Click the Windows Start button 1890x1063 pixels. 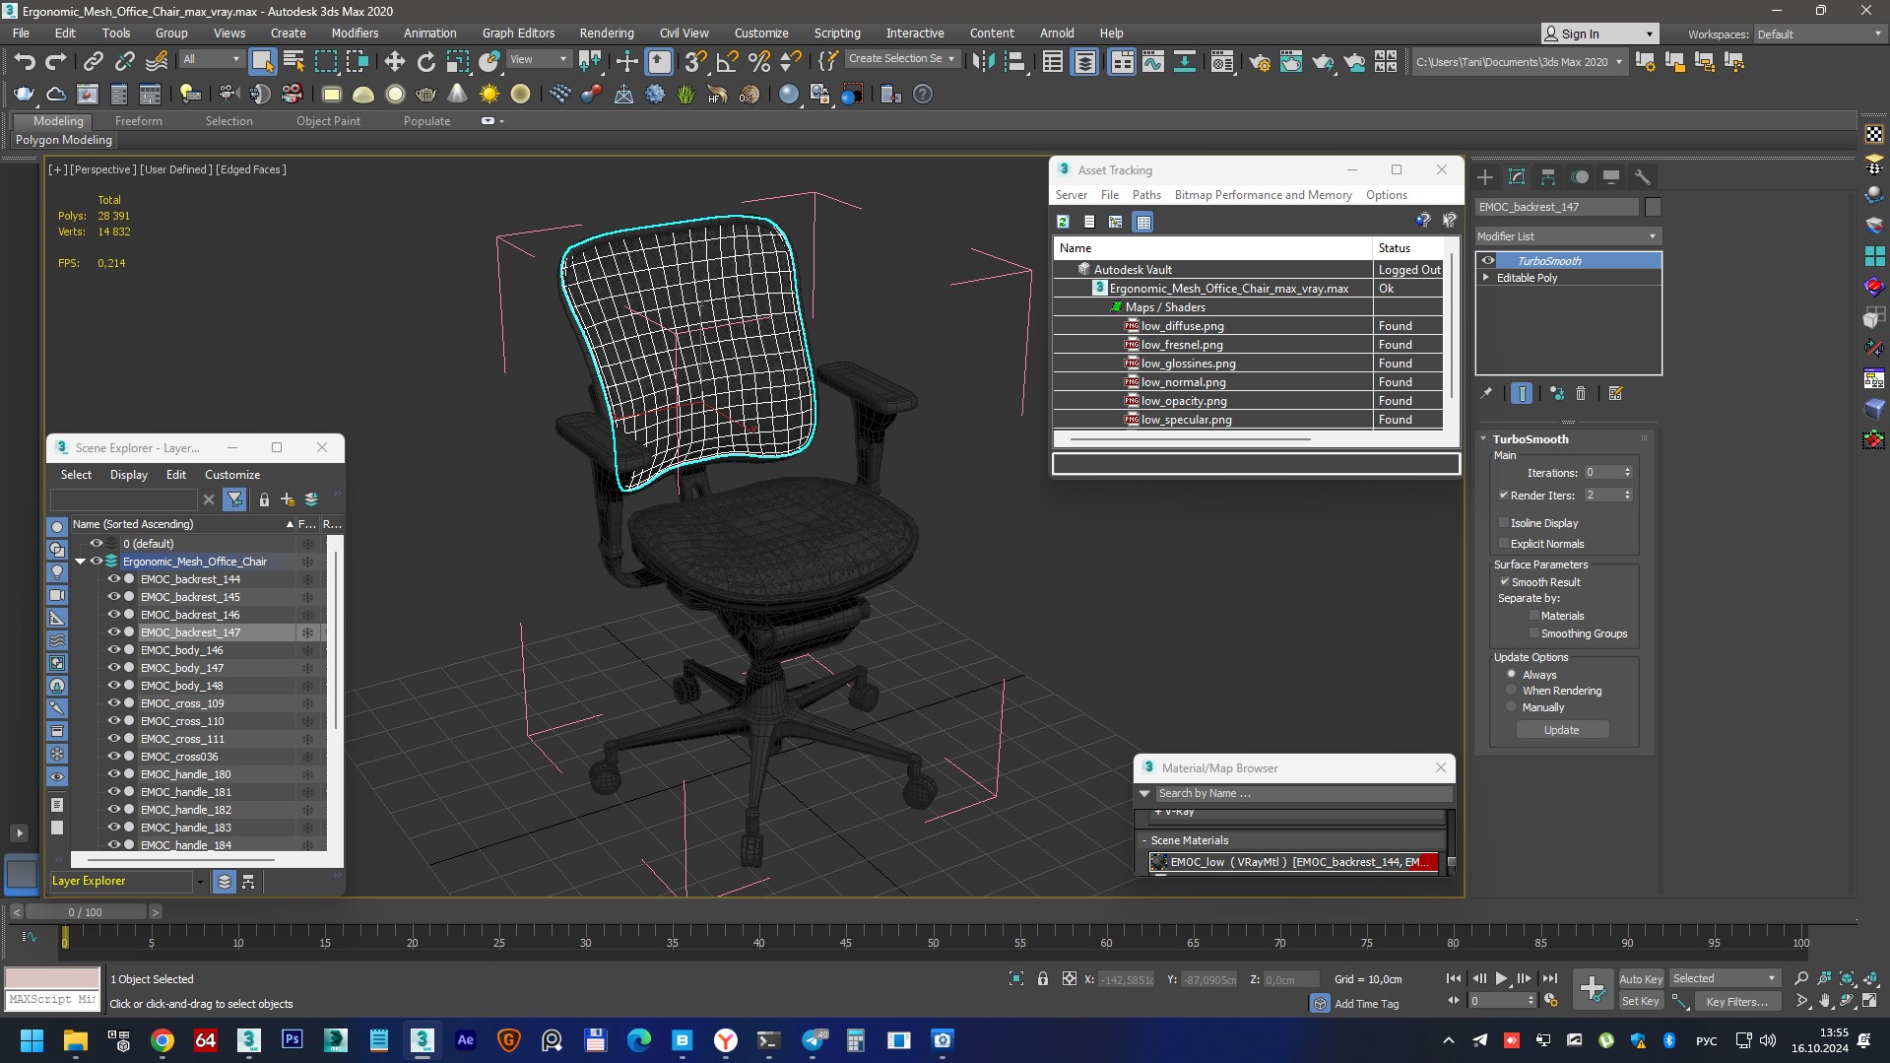coord(33,1040)
